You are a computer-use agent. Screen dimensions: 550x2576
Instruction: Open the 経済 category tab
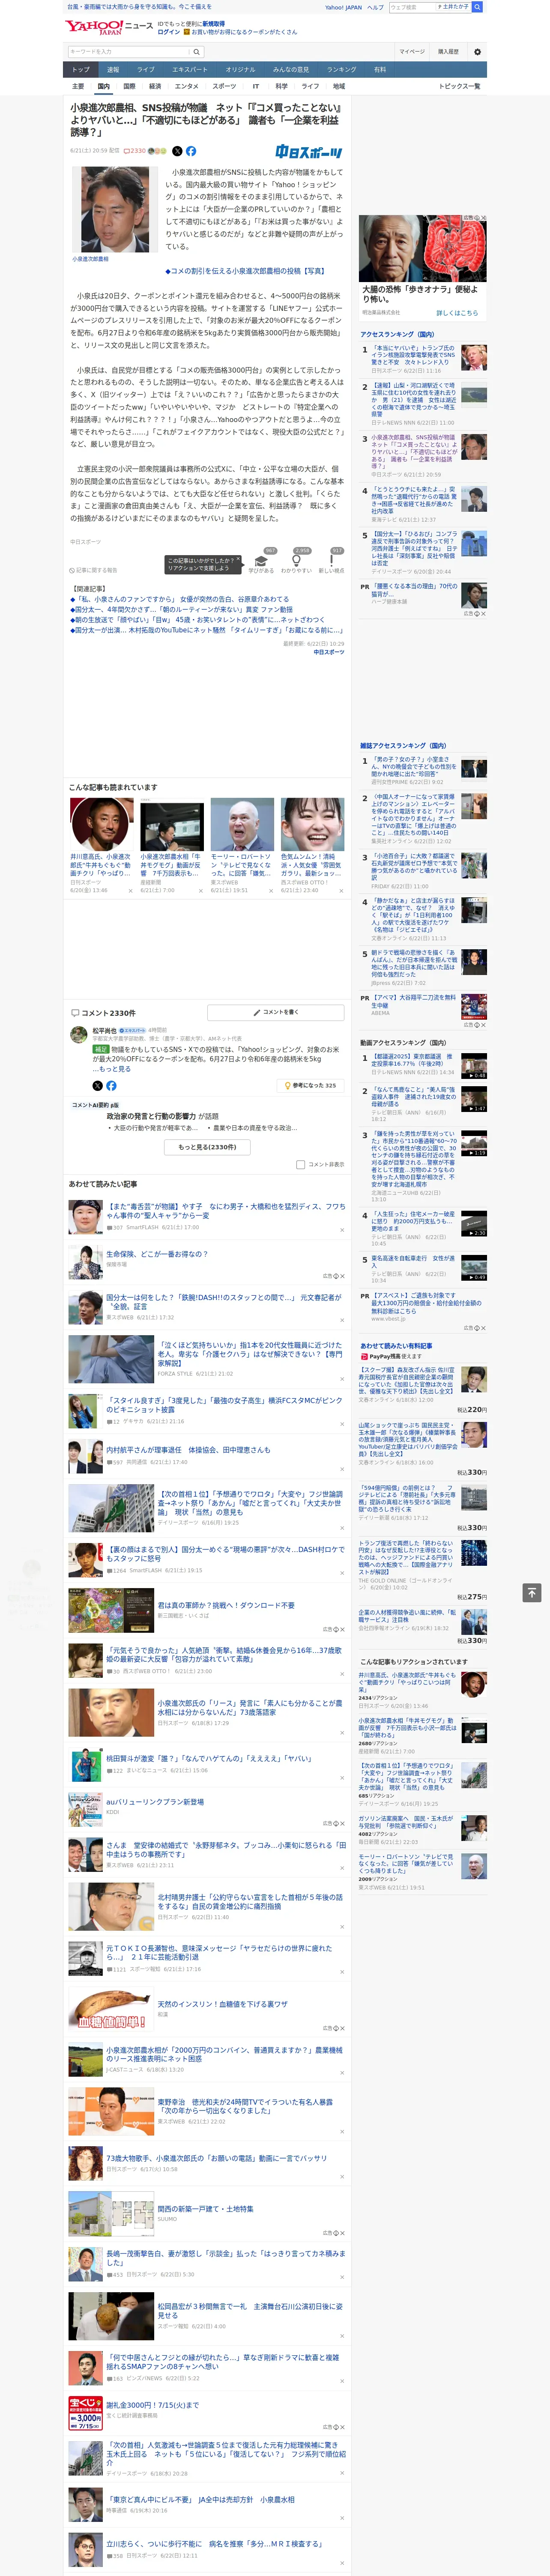point(155,86)
